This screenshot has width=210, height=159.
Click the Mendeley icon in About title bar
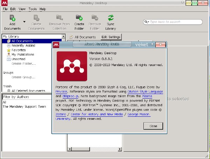[x=56, y=45]
